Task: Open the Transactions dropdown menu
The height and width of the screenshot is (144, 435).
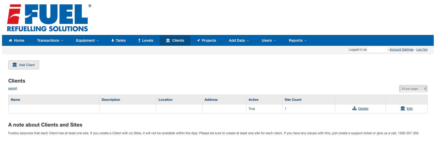Action: (x=50, y=40)
